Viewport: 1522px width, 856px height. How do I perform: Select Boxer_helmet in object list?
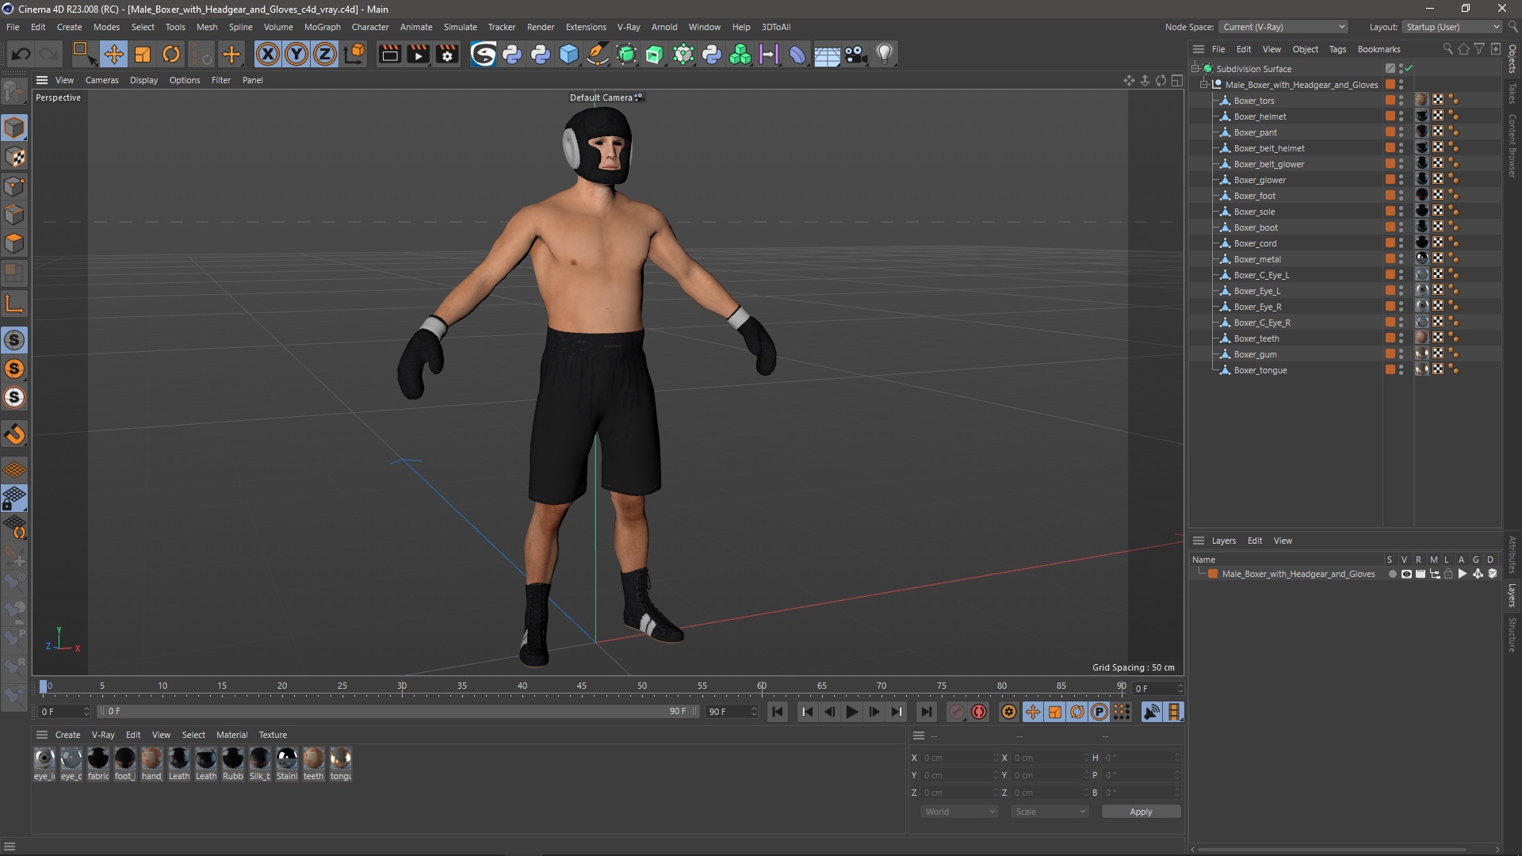coord(1260,117)
